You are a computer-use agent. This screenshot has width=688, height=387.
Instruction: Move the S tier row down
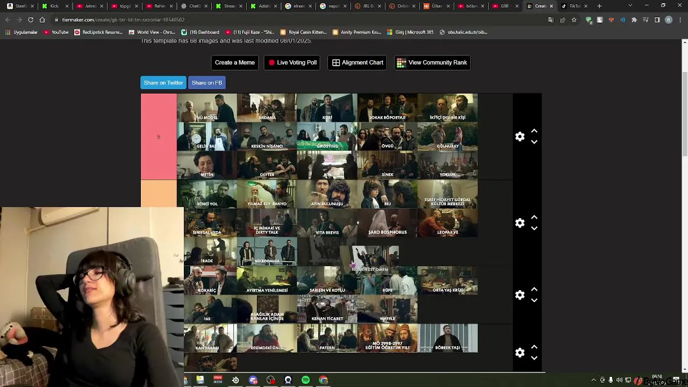pyautogui.click(x=534, y=142)
